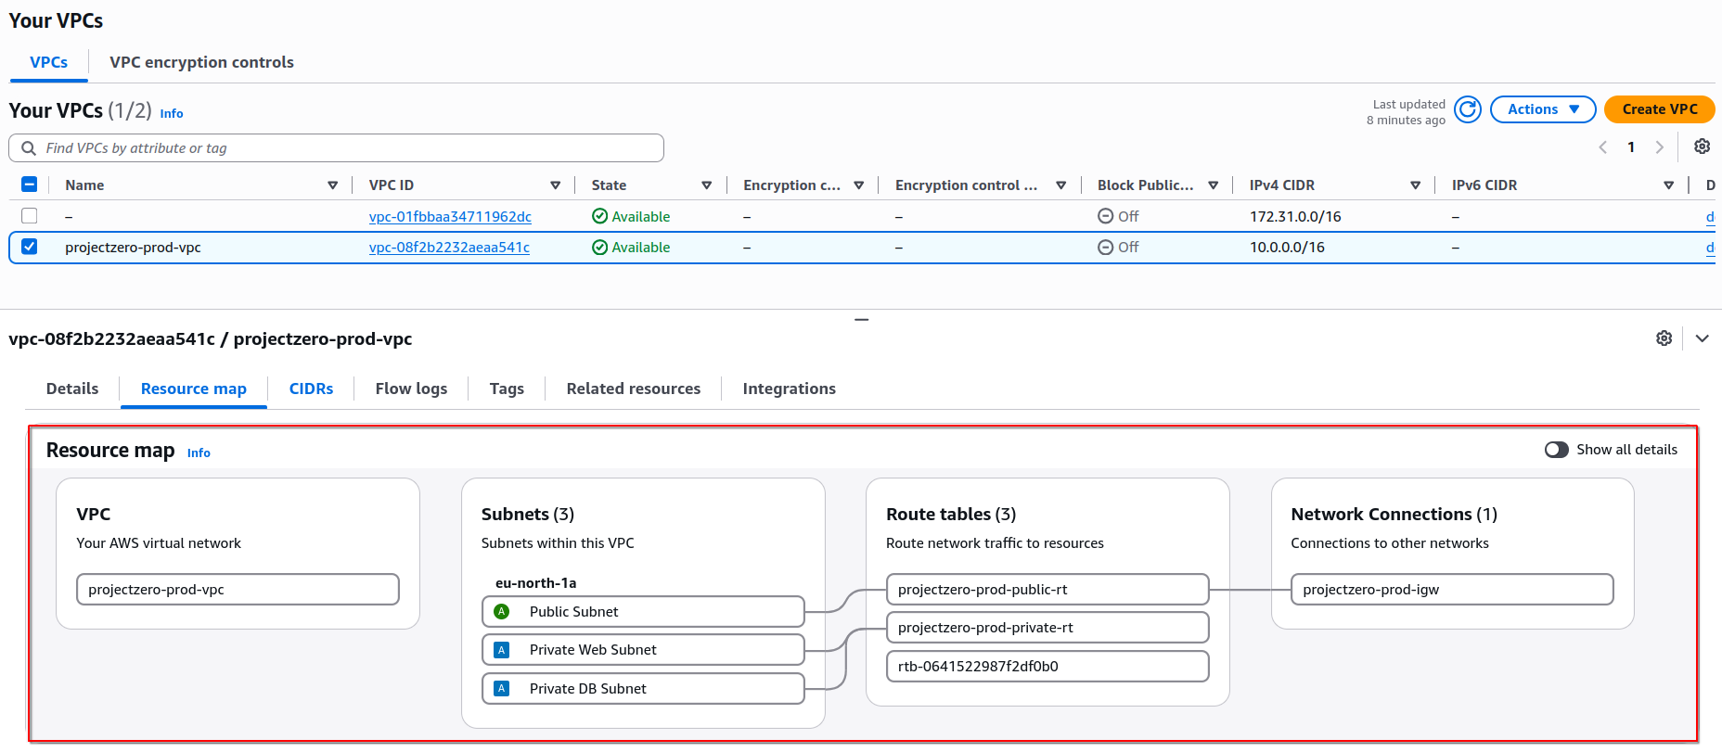
Task: Click Create VPC button
Action: 1660,109
